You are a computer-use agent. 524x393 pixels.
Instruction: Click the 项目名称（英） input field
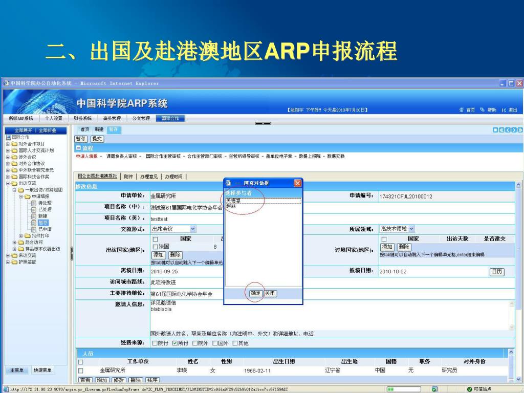tap(332, 219)
